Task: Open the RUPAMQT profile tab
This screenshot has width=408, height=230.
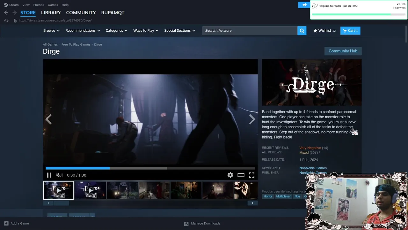Action: pyautogui.click(x=113, y=13)
